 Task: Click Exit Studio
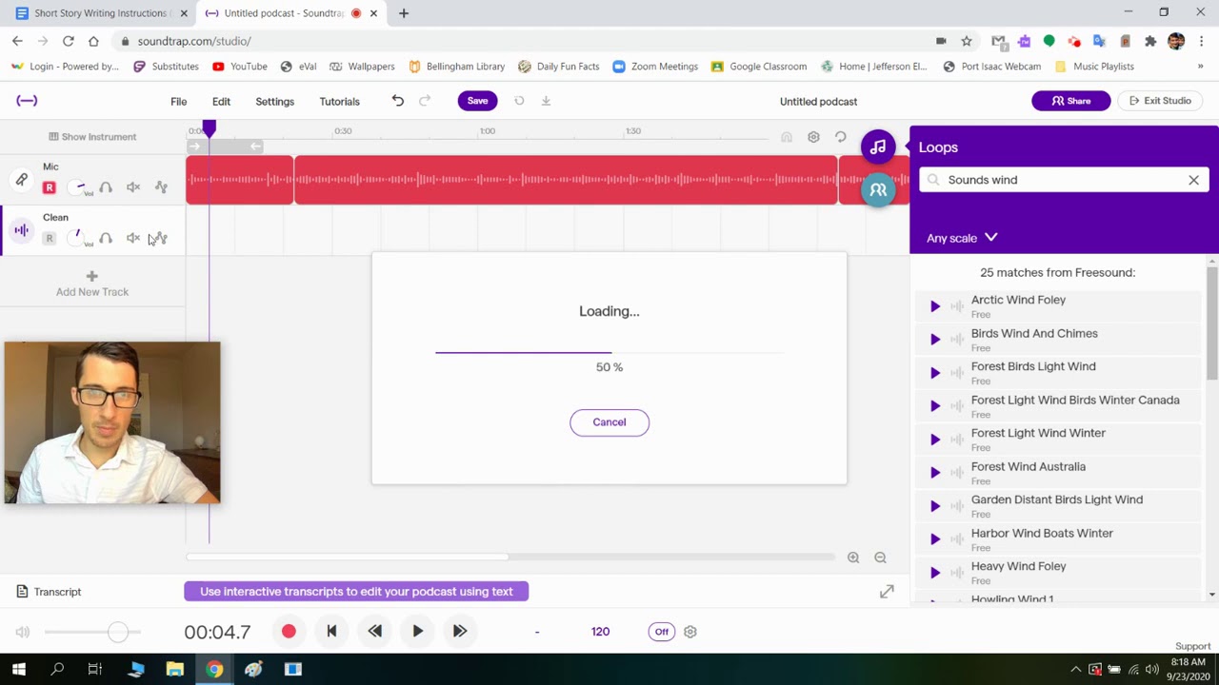point(1160,101)
